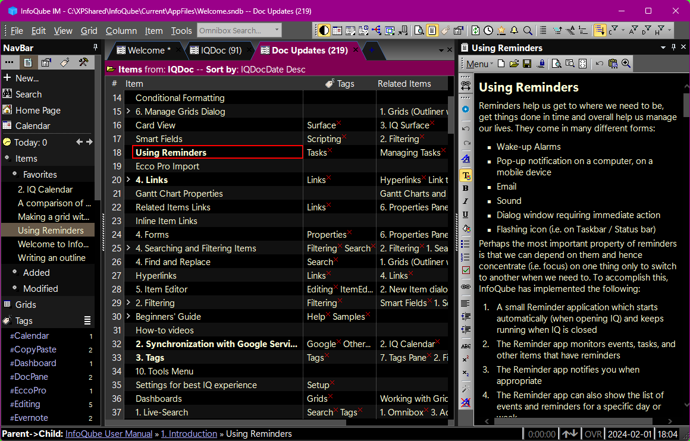Click the hyperlink chain icon in editor toolbar
Viewport: 690px width, 441px height.
tap(466, 286)
